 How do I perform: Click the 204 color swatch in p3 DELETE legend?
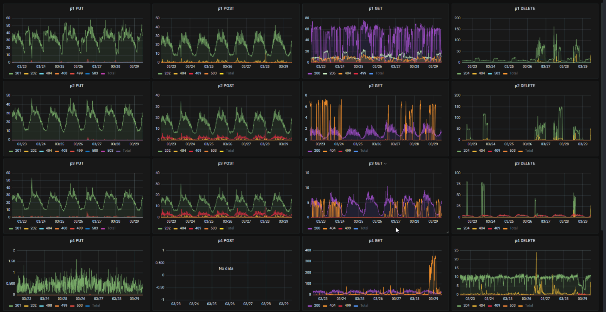(x=459, y=228)
